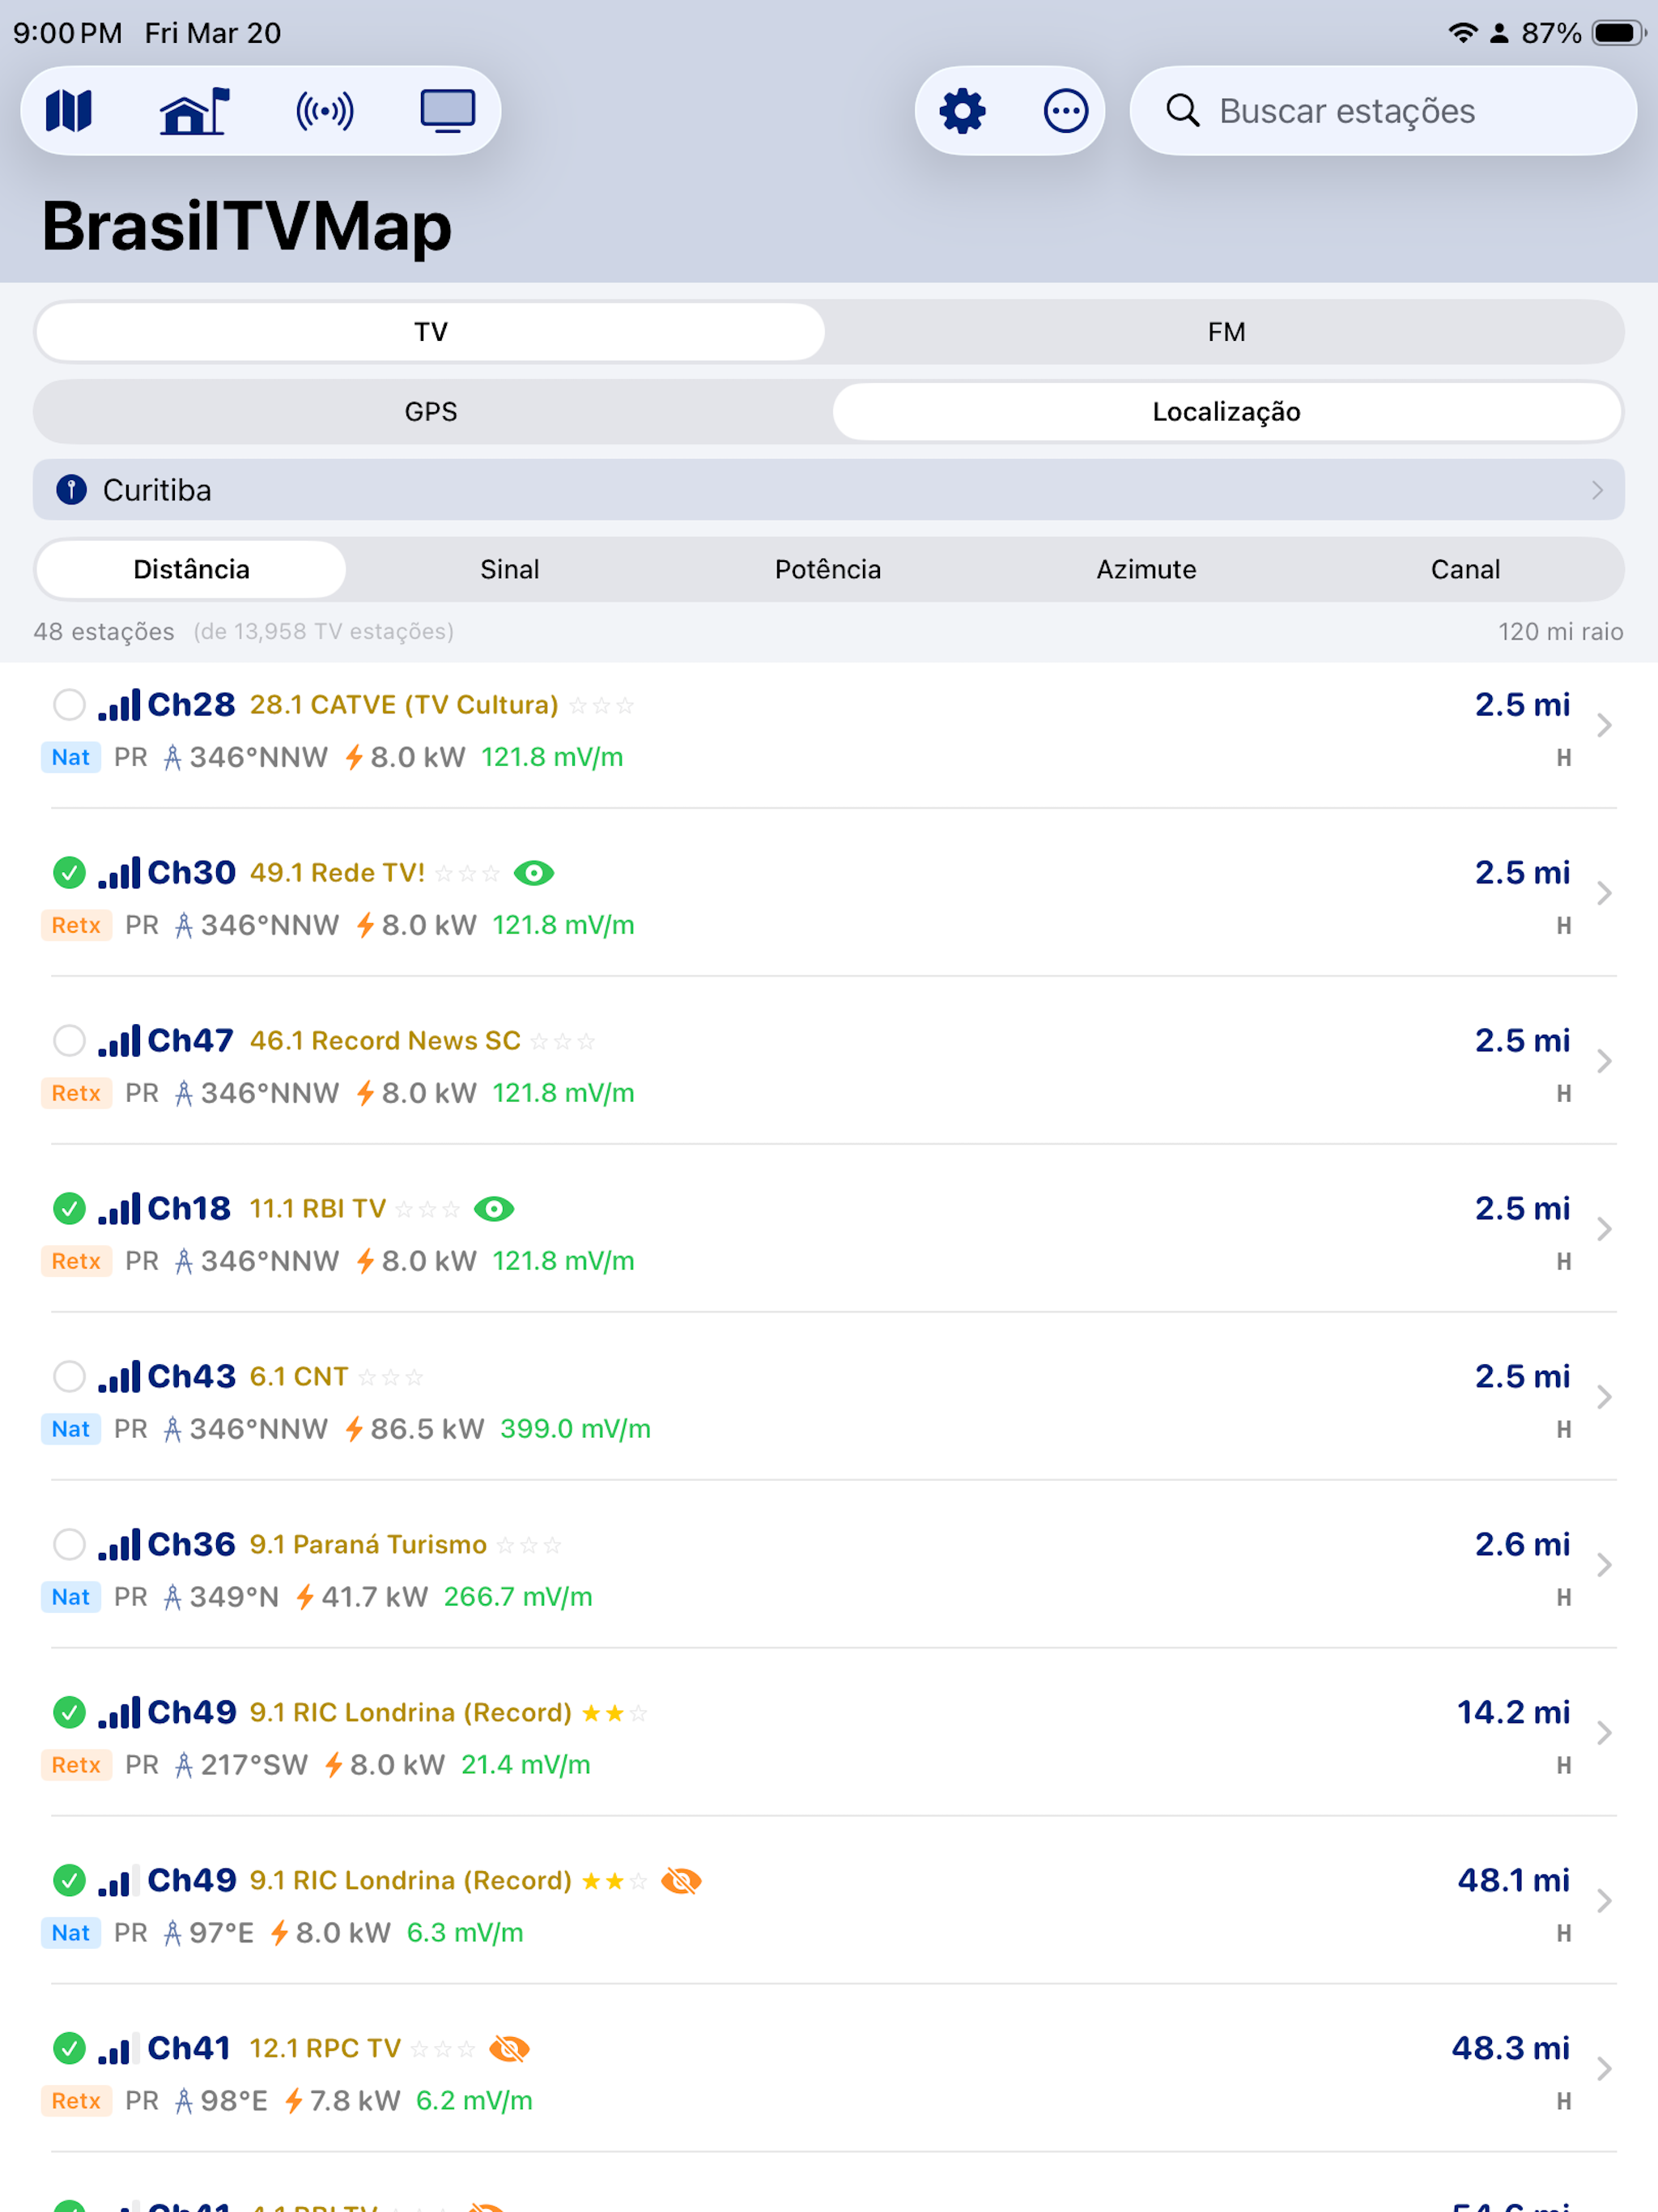Open the more options ellipsis icon
Screen dimensions: 1658x2212
(x=1066, y=111)
